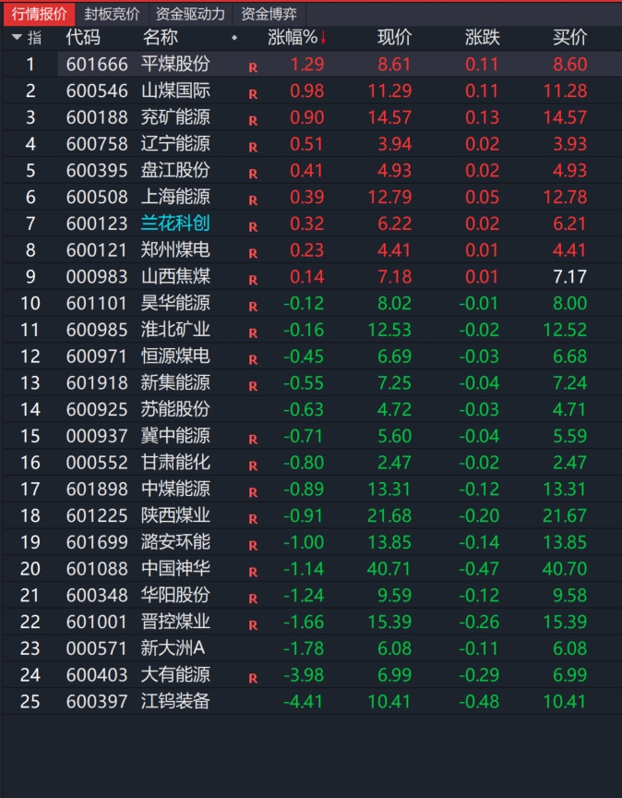Click 山西焦煤 bid price 7.17
The image size is (622, 798).
(x=569, y=276)
